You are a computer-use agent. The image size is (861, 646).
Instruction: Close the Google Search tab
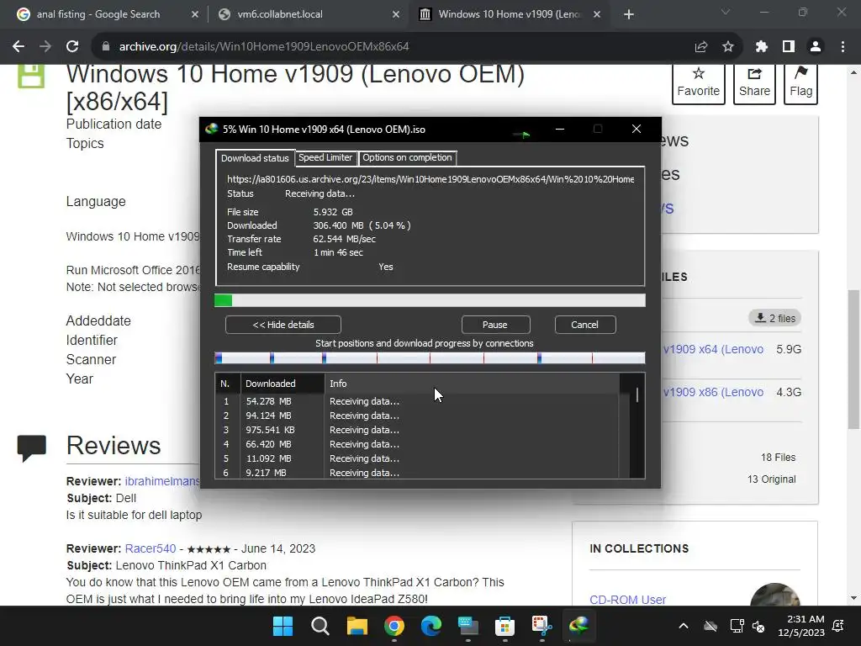pos(195,14)
